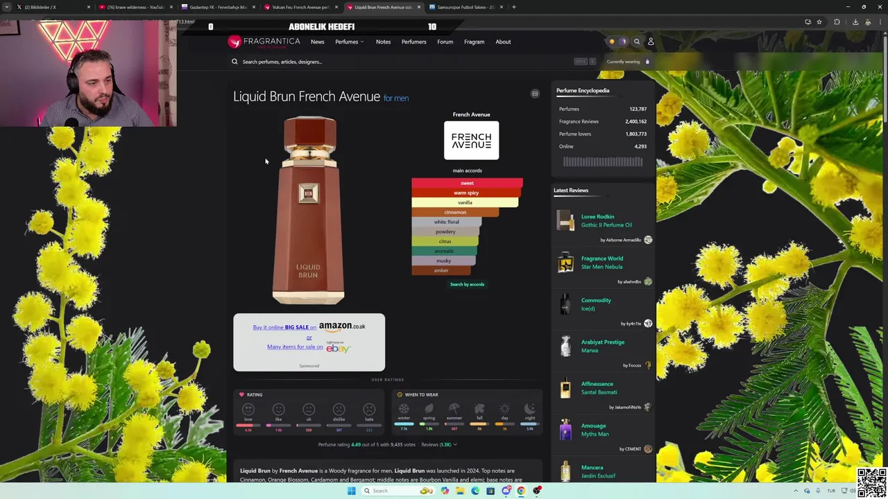Click the Fragrantica logo
The image size is (888, 499).
tap(264, 42)
